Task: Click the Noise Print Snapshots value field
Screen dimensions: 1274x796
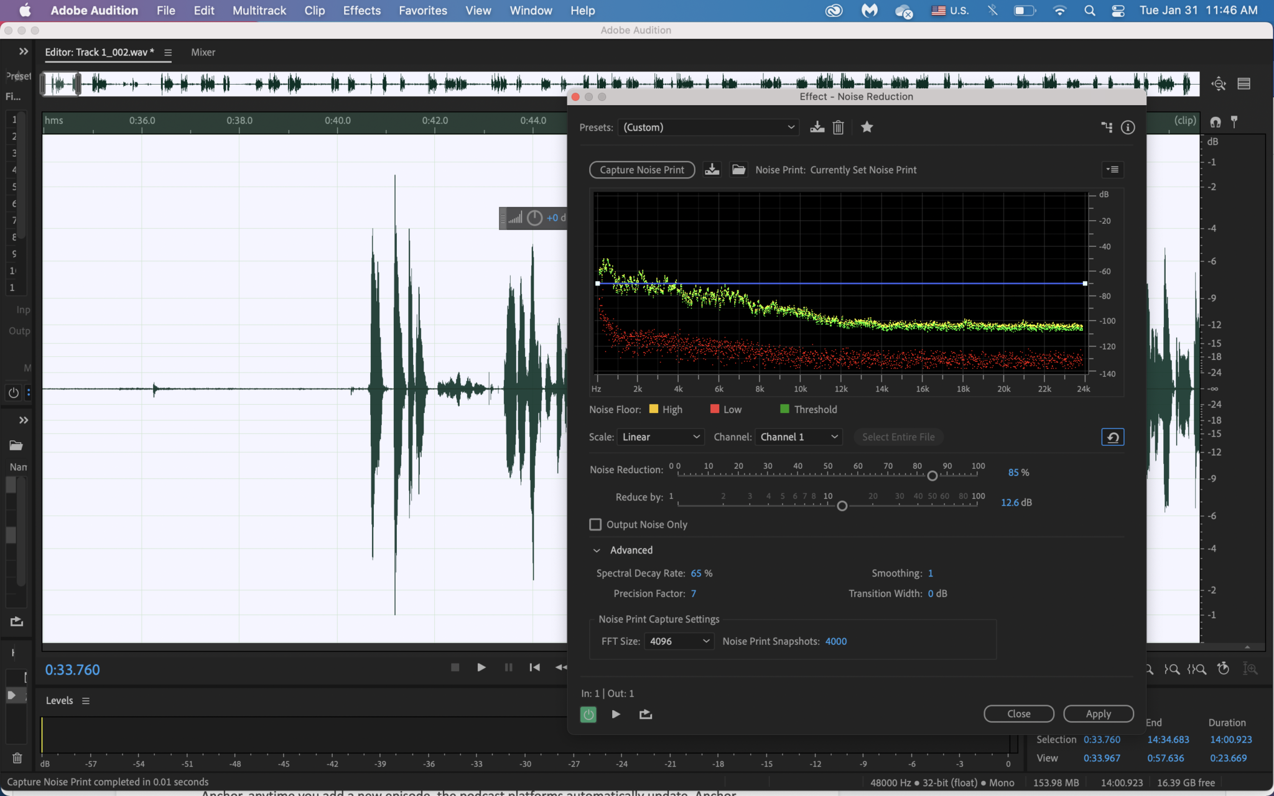Action: tap(835, 641)
